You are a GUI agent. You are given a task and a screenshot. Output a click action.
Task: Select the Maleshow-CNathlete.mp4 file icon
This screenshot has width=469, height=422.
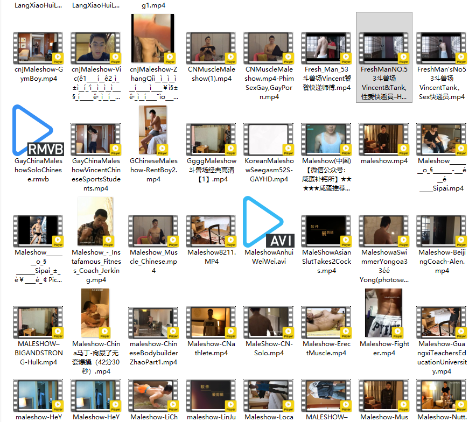(x=211, y=322)
